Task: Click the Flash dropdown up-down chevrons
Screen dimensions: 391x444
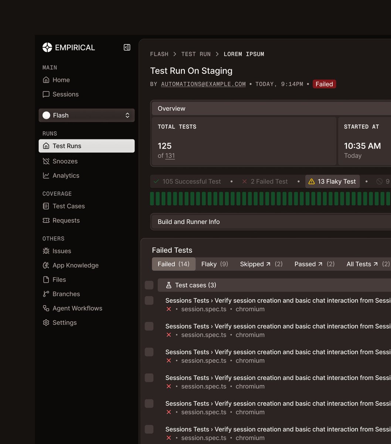Action: click(127, 115)
